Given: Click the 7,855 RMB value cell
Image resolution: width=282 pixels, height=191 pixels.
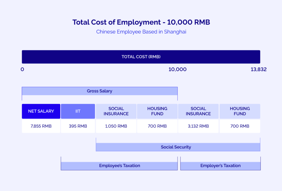Looking at the screenshot, I should click(41, 126).
